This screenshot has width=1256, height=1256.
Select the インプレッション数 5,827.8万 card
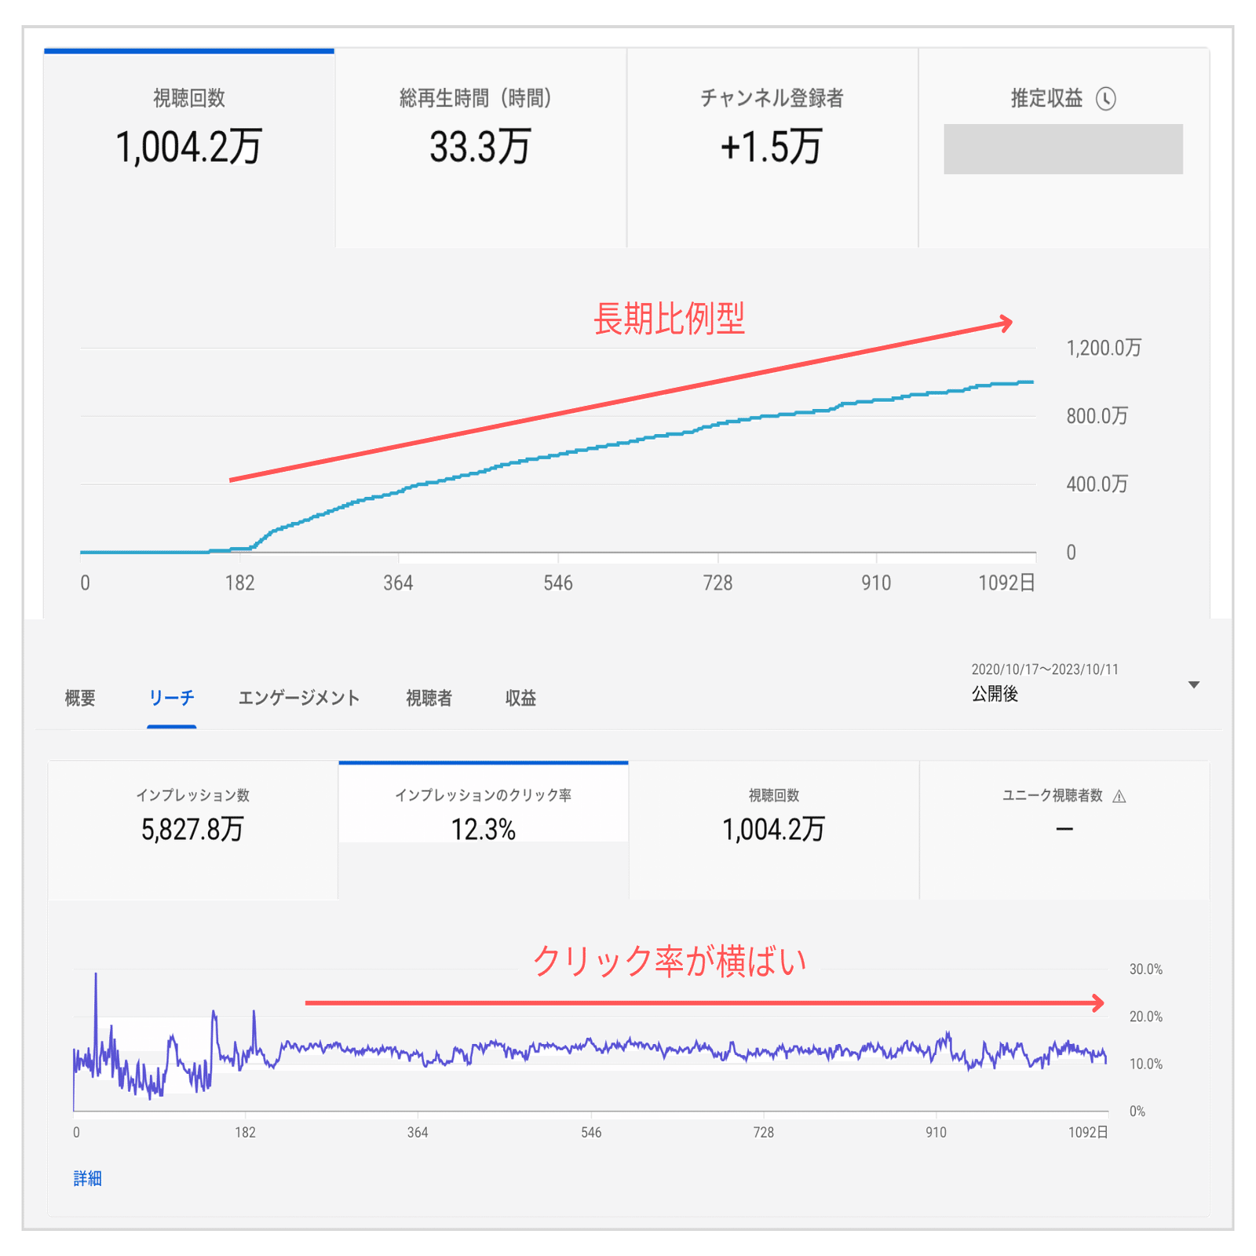[193, 830]
